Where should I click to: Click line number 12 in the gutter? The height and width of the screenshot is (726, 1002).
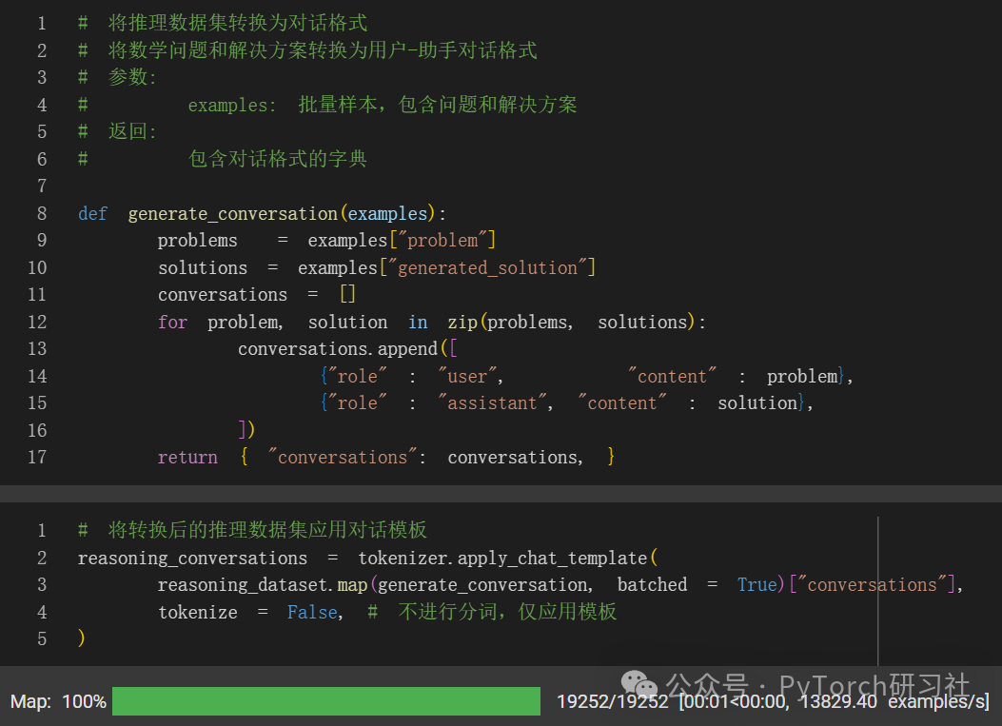click(37, 323)
